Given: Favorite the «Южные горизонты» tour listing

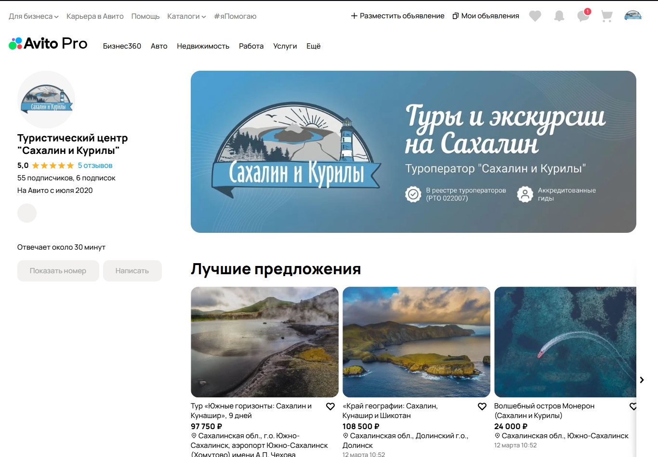Looking at the screenshot, I should tap(330, 406).
